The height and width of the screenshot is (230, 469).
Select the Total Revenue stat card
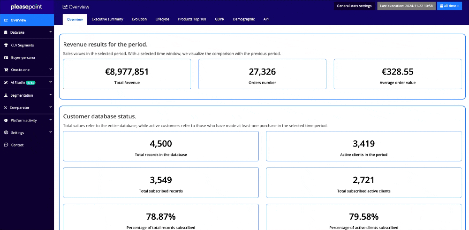pyautogui.click(x=127, y=74)
